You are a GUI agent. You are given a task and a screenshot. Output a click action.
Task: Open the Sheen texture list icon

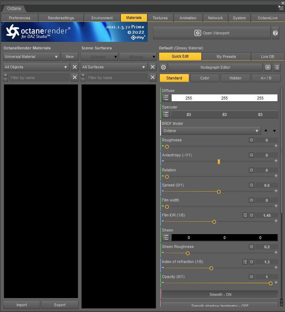166,237
